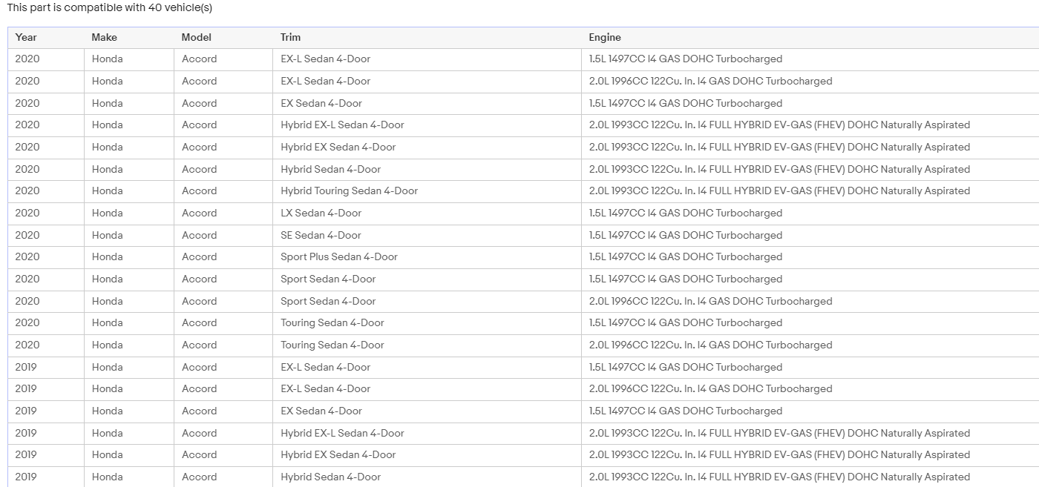
Task: Click the 1.5L engine cell for 2020 Touring Sedan
Action: point(810,323)
